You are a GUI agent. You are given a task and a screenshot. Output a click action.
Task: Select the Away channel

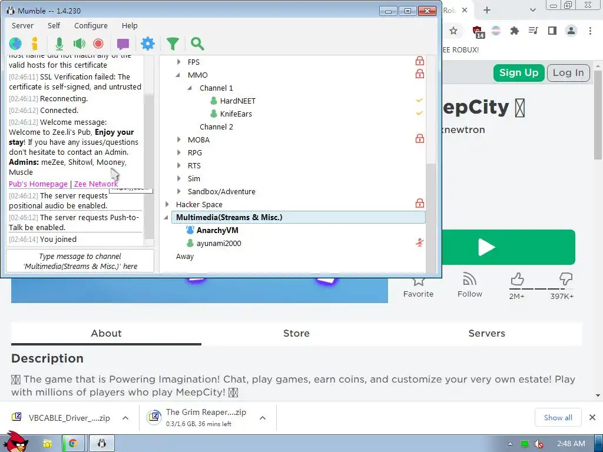[185, 257]
